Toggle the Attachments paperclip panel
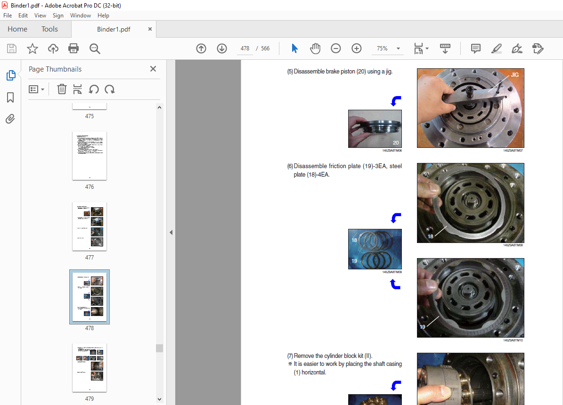The image size is (563, 405). (x=10, y=119)
